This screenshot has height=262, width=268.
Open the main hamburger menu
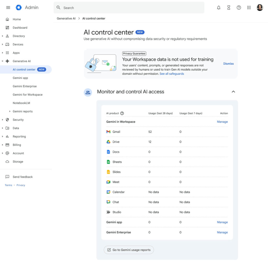pyautogui.click(x=8, y=8)
